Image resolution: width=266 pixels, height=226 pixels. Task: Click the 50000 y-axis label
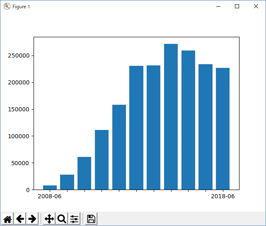point(20,163)
